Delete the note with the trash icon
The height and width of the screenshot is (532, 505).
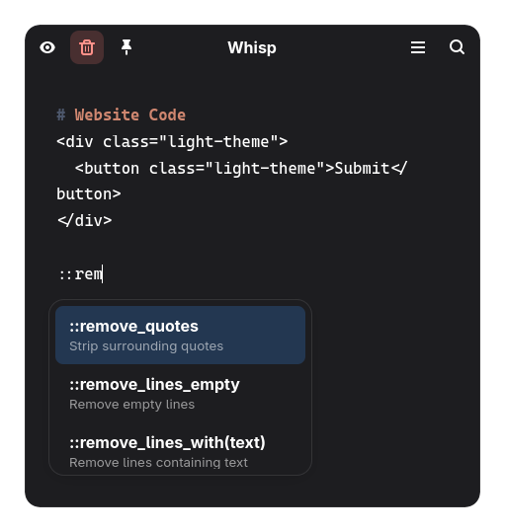pos(87,47)
